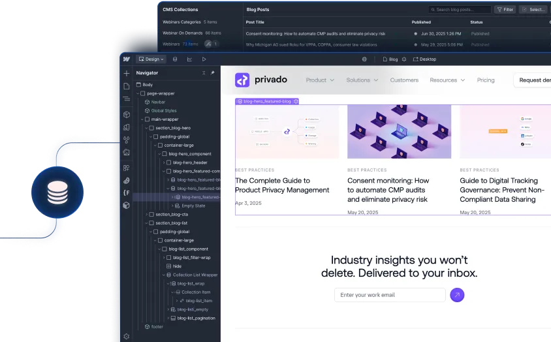Submit email with purple arrow button
Viewport: 551px width, 342px height.
point(457,295)
